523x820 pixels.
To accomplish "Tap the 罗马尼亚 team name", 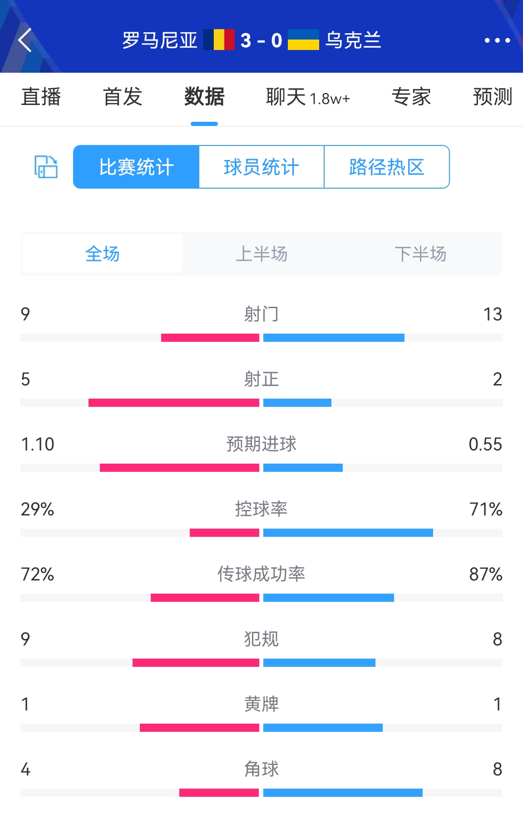I will coord(160,40).
